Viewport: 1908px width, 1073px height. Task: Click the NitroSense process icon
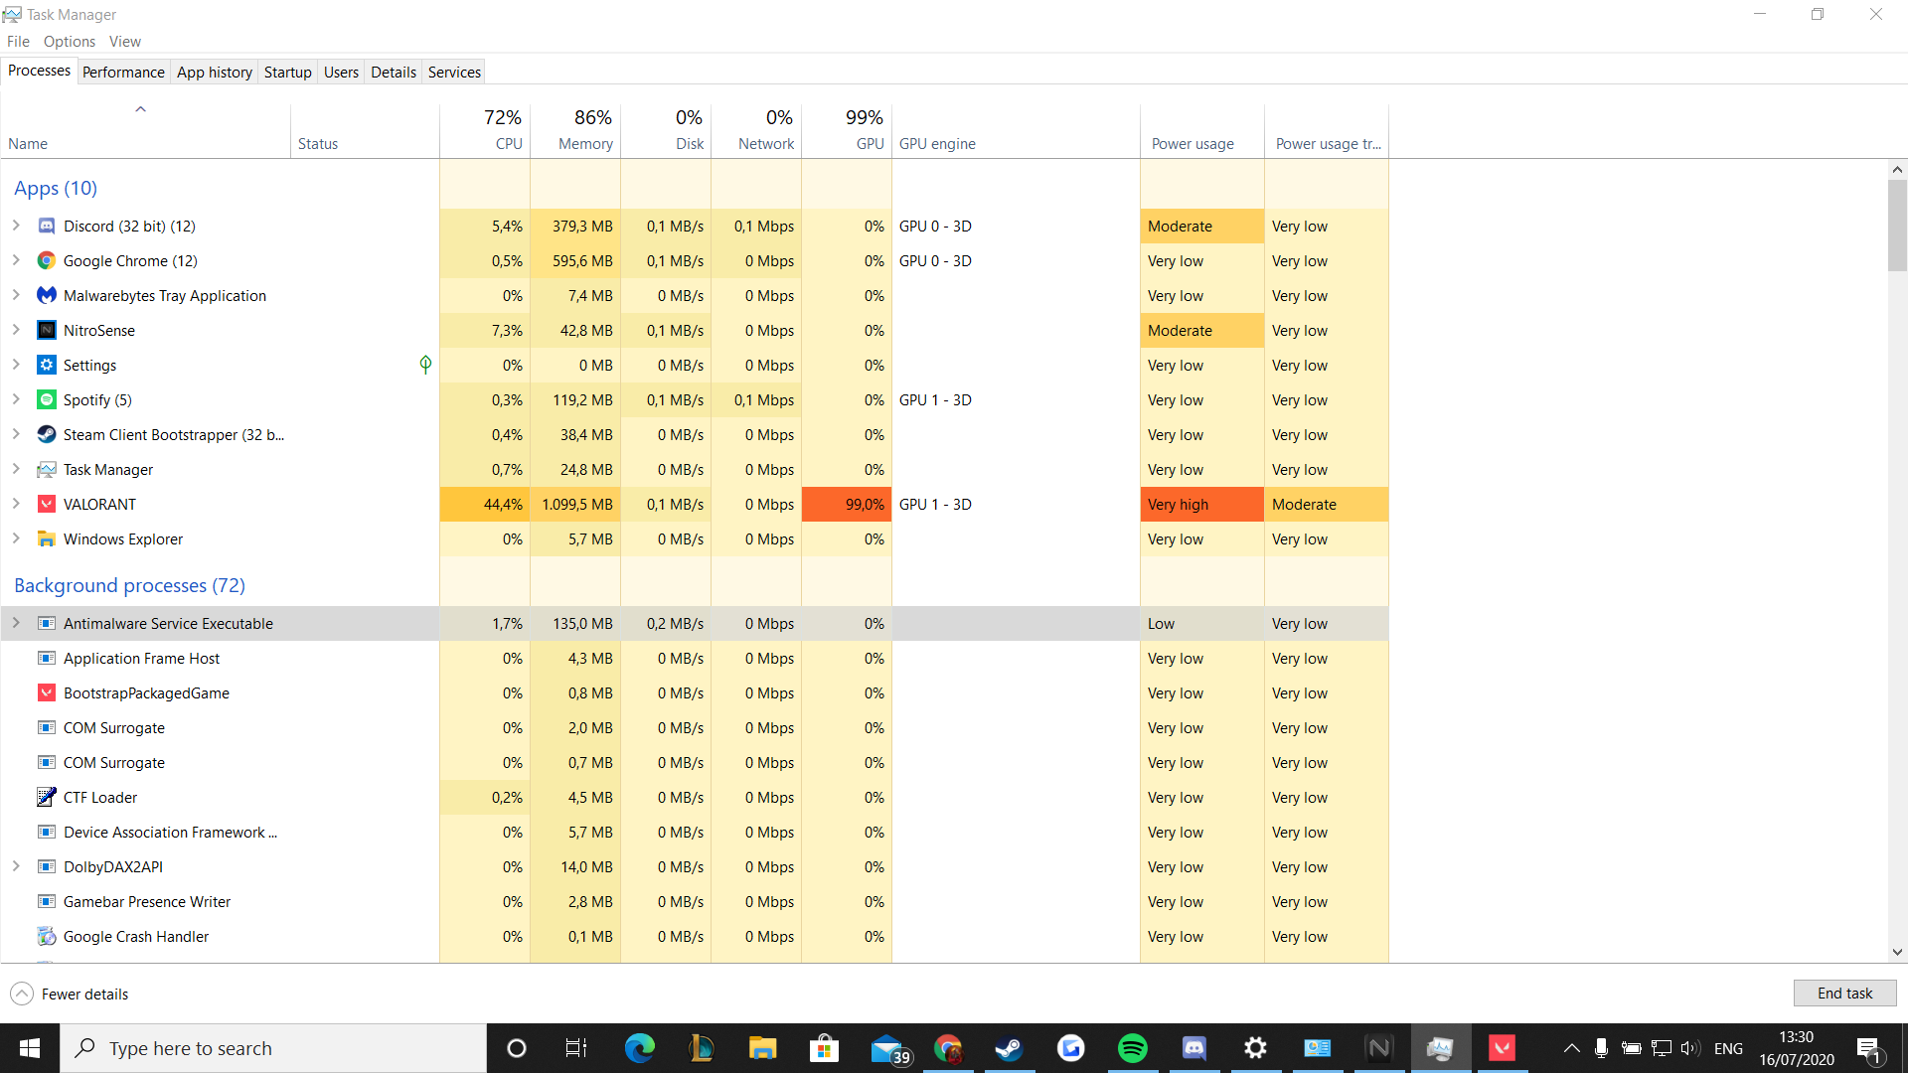click(47, 331)
